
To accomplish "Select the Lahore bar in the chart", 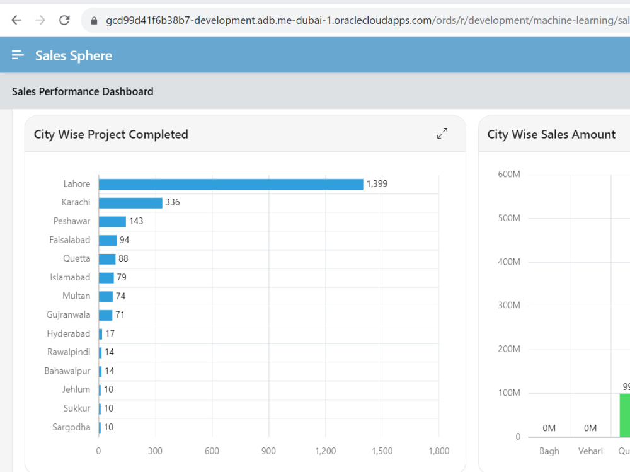I will (x=231, y=184).
